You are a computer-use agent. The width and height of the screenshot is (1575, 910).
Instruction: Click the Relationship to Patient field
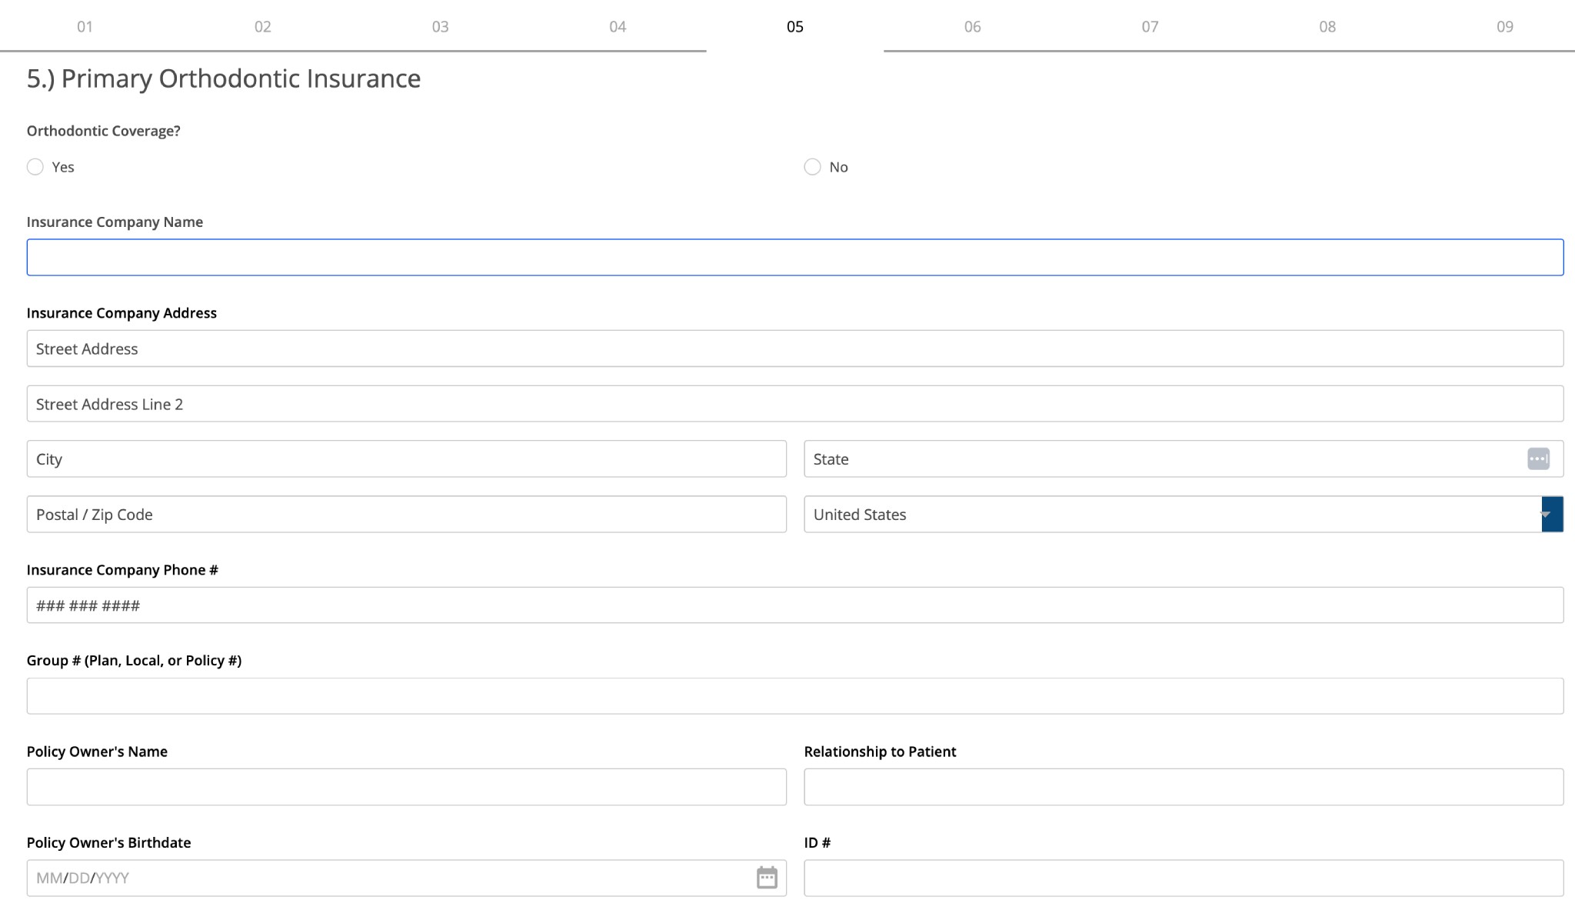coord(1184,787)
